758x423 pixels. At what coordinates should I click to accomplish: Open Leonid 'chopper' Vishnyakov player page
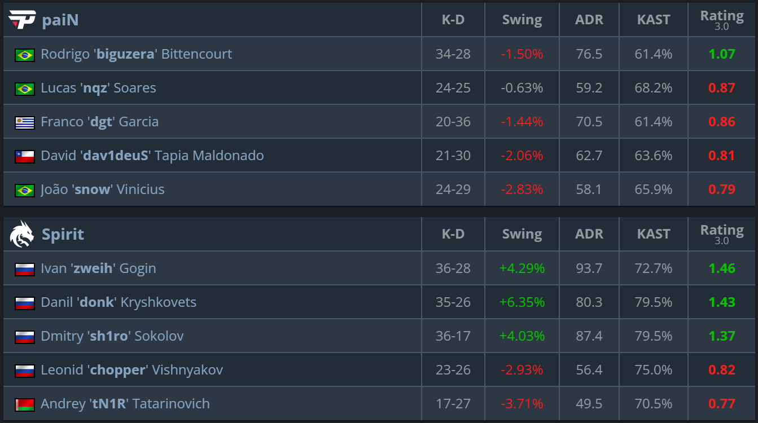point(132,370)
